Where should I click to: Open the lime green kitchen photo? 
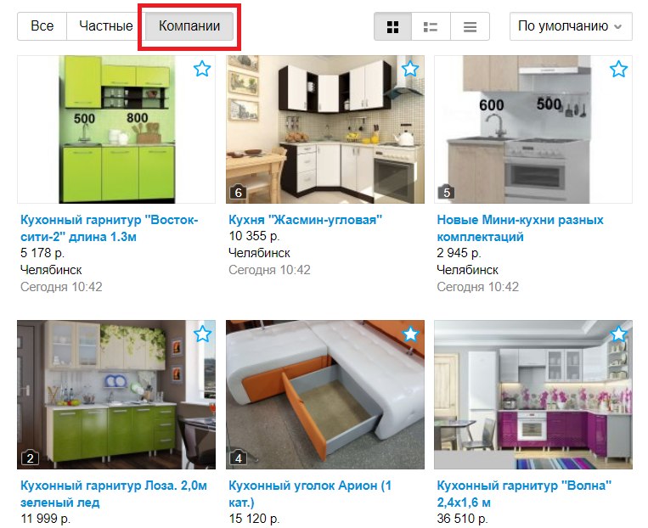click(x=116, y=129)
